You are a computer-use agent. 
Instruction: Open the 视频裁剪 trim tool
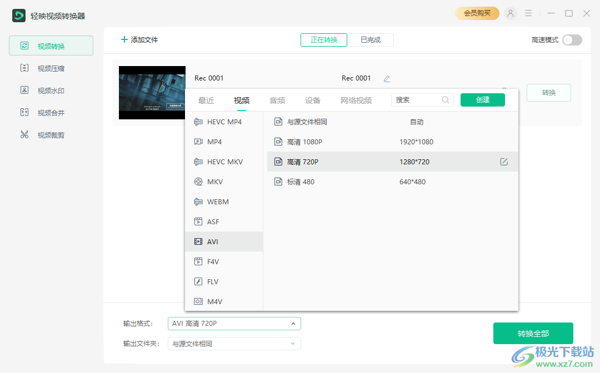pos(50,134)
